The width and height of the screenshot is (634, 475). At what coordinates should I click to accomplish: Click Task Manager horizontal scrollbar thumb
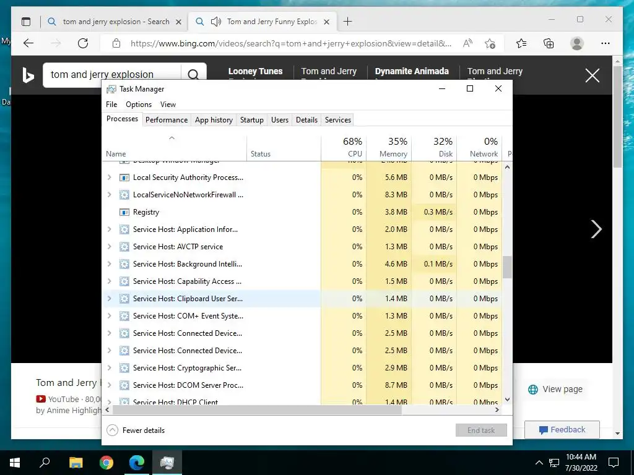pos(257,410)
